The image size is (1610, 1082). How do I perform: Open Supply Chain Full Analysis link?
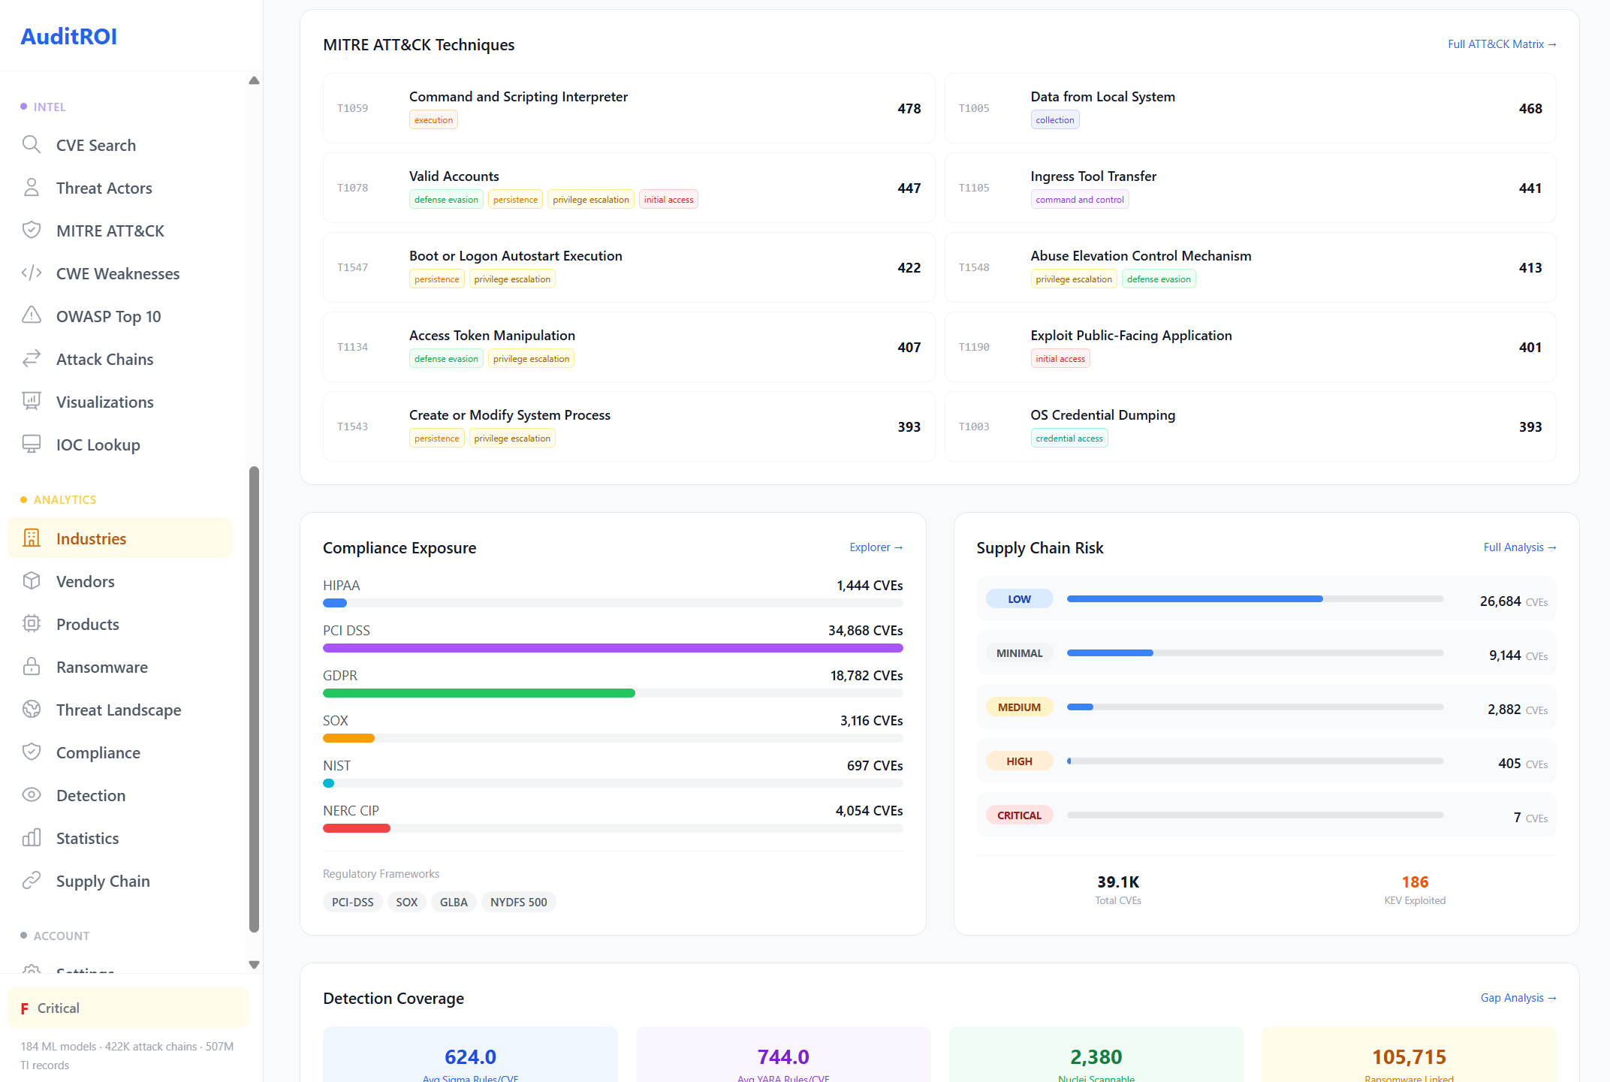click(1519, 547)
